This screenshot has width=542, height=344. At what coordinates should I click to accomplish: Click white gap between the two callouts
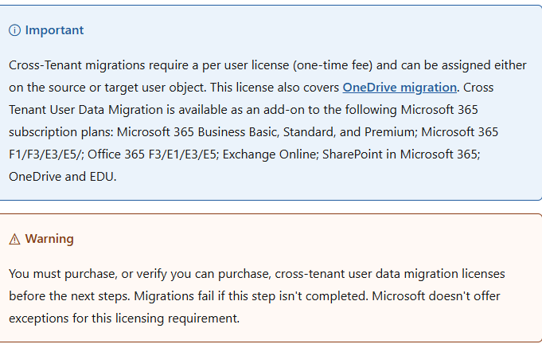[x=271, y=207]
